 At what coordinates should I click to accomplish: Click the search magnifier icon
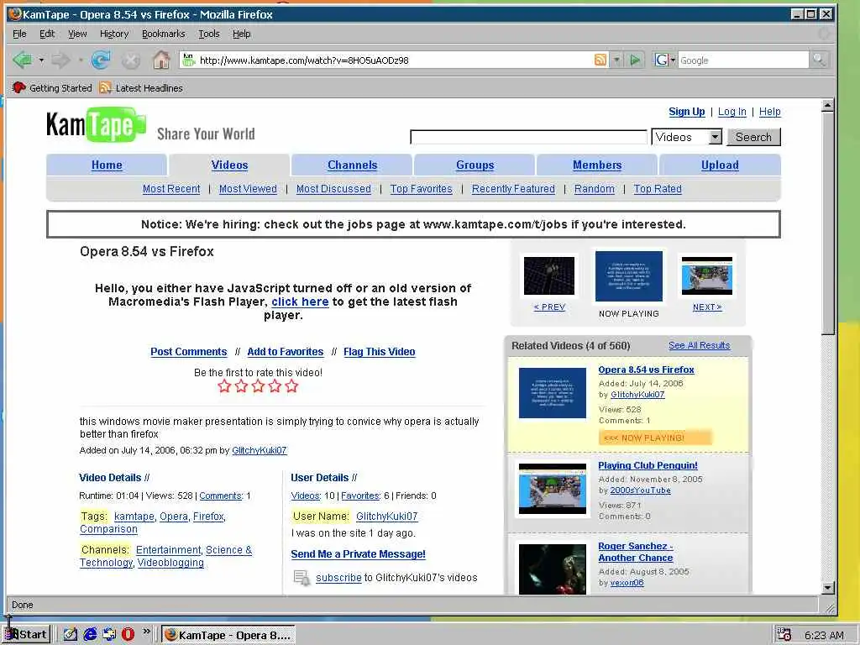pyautogui.click(x=818, y=60)
